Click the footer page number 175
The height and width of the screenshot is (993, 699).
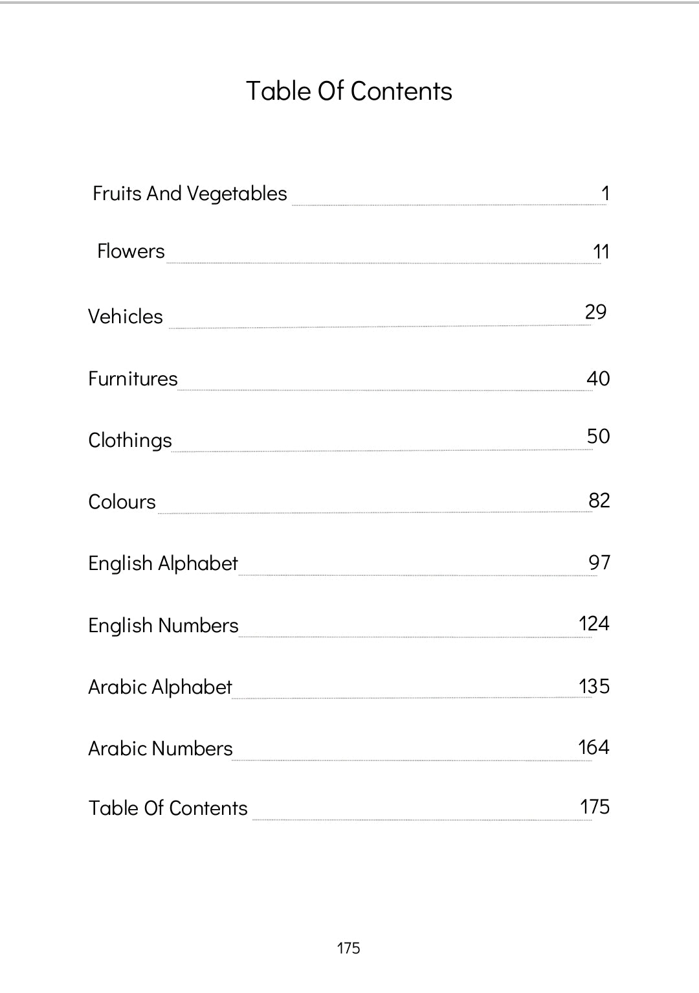point(348,948)
